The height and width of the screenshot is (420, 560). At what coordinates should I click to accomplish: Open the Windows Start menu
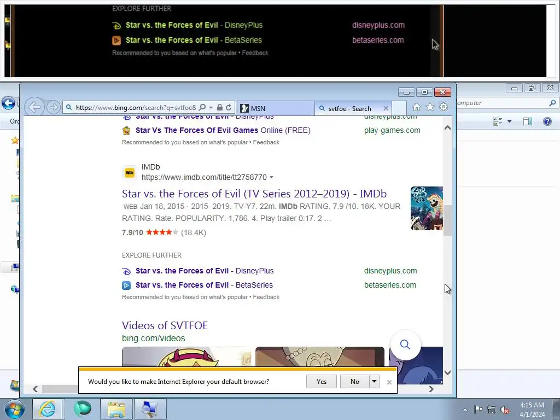tap(14, 409)
